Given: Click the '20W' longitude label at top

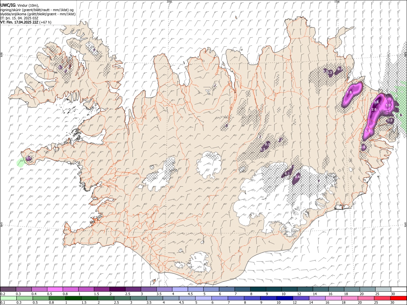Looking at the screenshot, I should [169, 2].
